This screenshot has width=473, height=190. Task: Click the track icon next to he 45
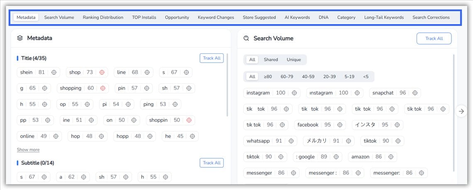(192, 136)
